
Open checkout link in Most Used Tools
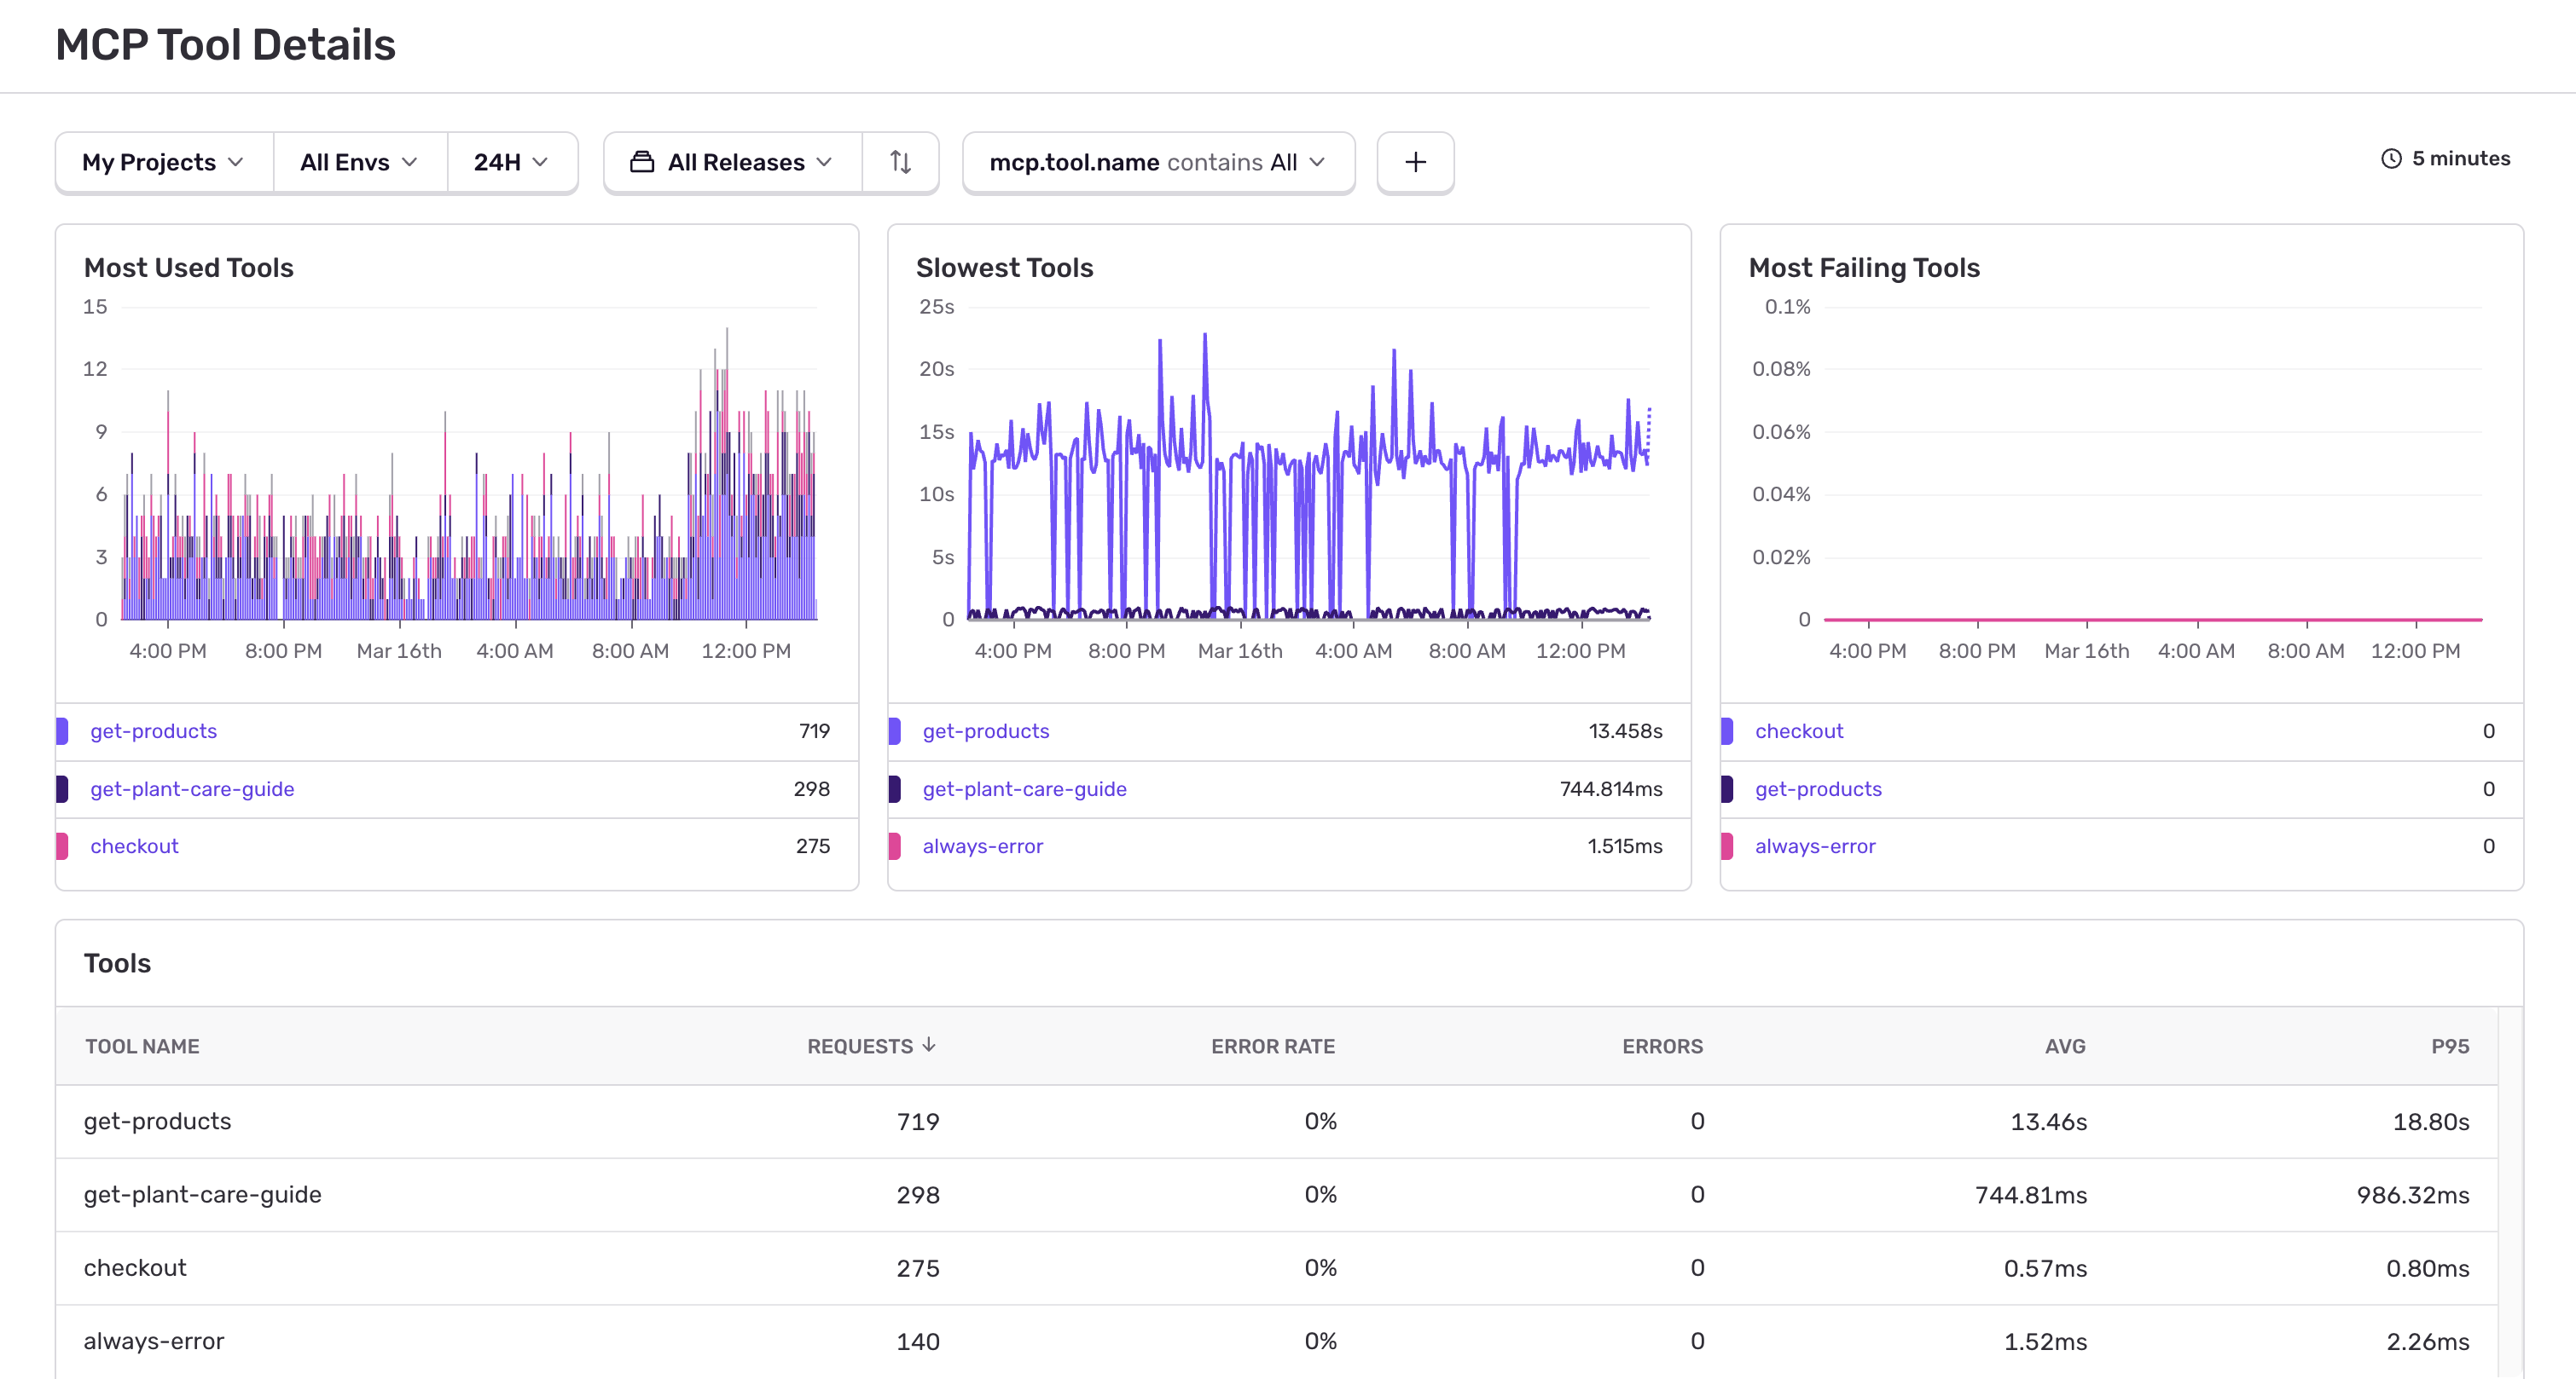tap(134, 846)
